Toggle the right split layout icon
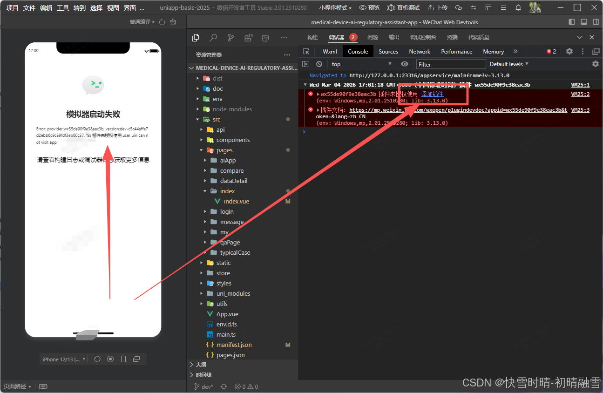Image resolution: width=603 pixels, height=393 pixels. [596, 22]
